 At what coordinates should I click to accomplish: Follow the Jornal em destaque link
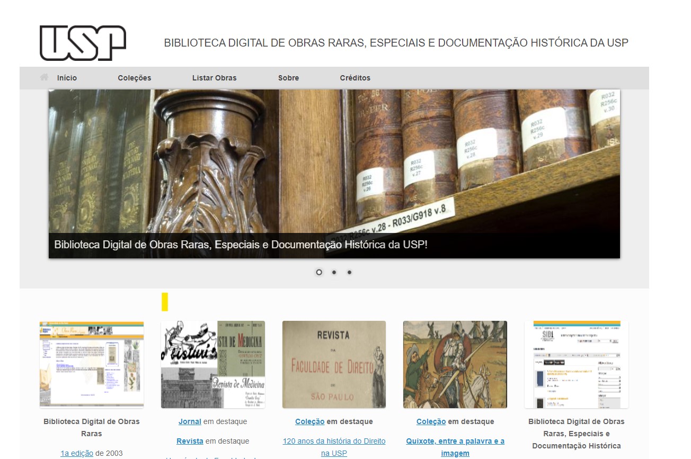pyautogui.click(x=190, y=421)
